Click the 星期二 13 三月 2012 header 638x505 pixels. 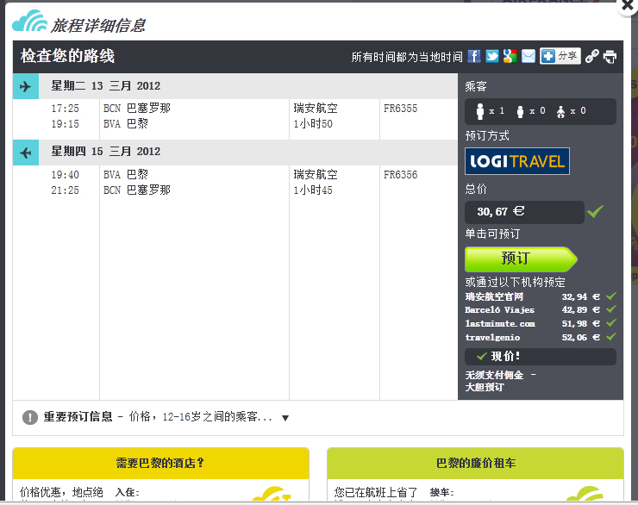coord(106,86)
